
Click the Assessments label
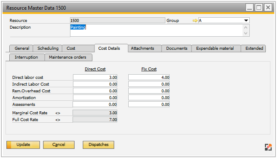click(x=24, y=105)
